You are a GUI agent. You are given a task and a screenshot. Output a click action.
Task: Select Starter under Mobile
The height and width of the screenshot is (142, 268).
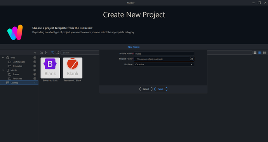pos(19,74)
